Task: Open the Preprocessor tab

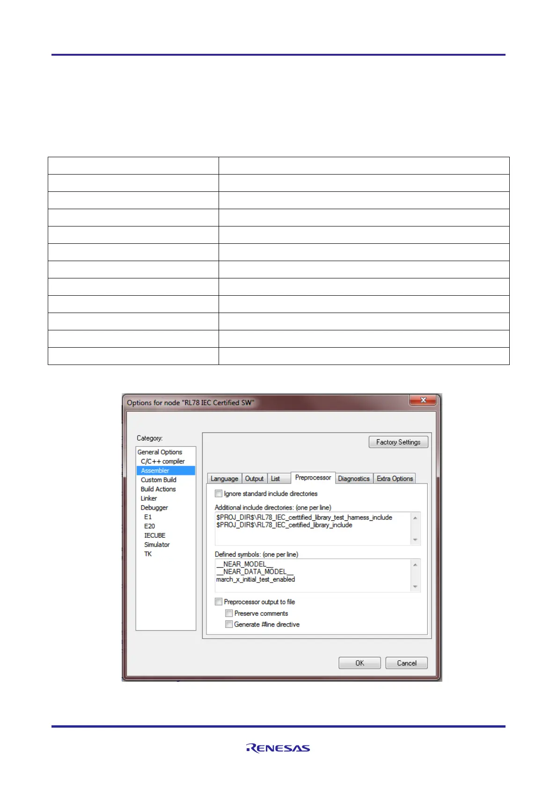Action: pyautogui.click(x=313, y=478)
